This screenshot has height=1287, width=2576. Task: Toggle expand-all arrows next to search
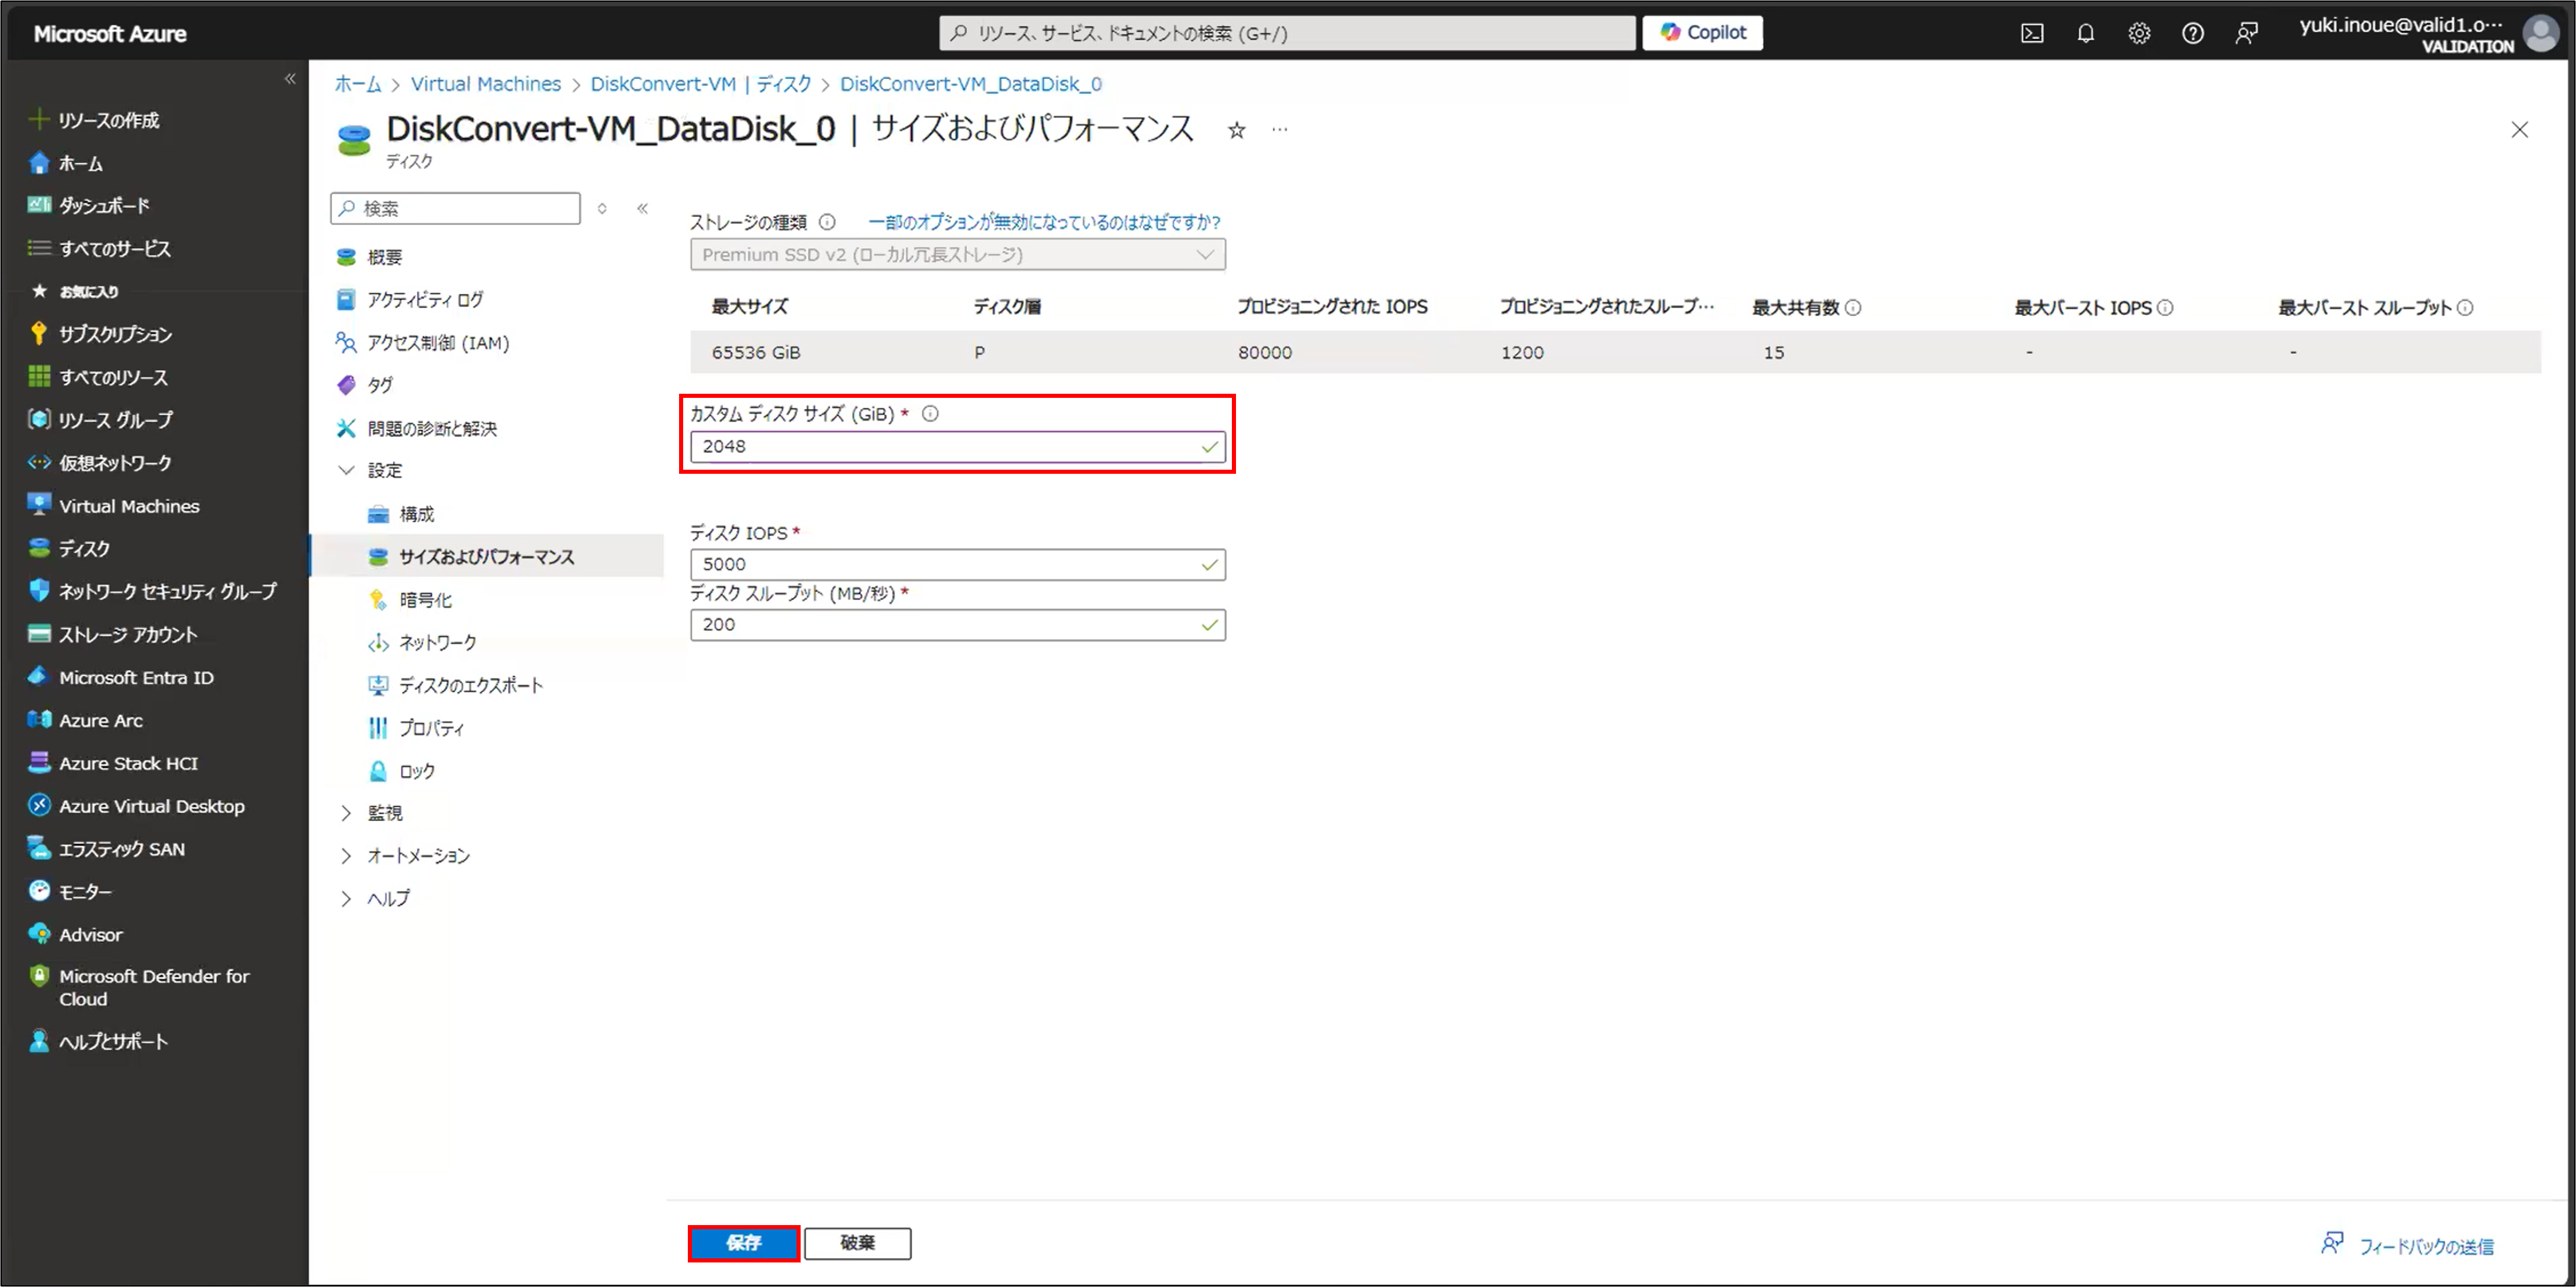click(x=602, y=208)
